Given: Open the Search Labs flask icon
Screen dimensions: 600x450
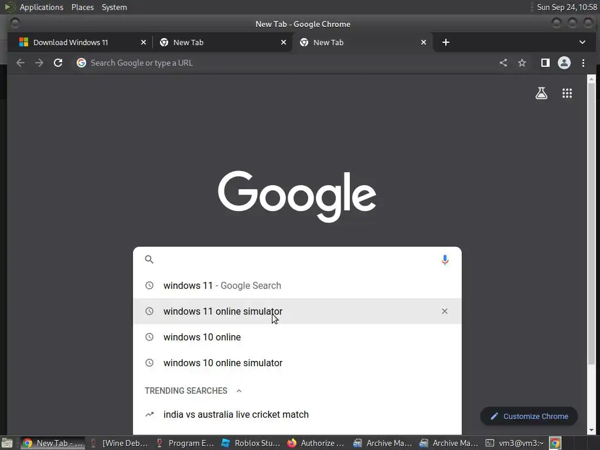Looking at the screenshot, I should 541,93.
